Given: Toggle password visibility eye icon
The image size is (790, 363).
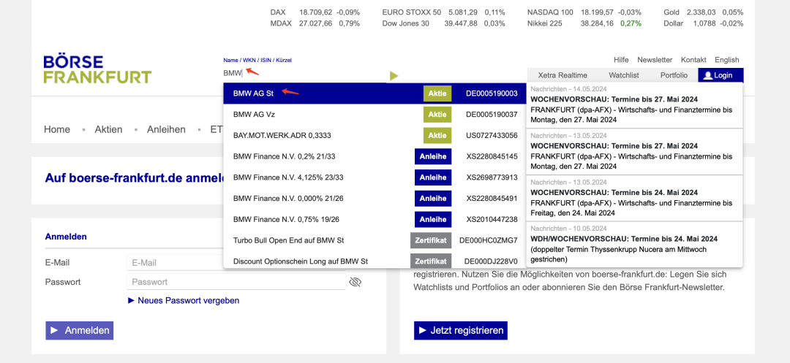Looking at the screenshot, I should coord(355,282).
